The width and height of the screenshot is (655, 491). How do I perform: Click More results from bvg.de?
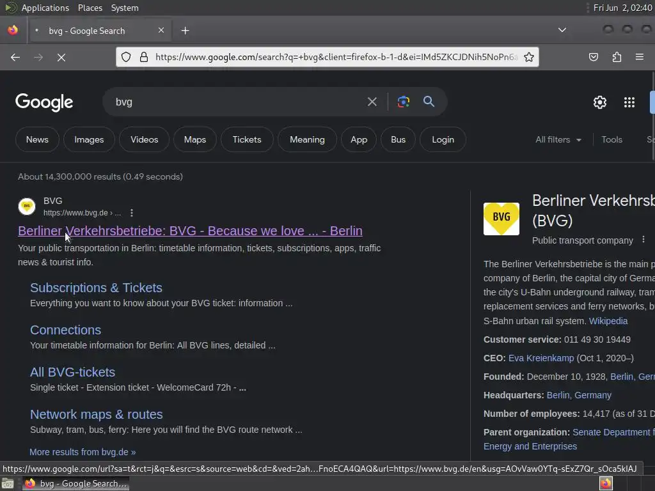tap(83, 452)
